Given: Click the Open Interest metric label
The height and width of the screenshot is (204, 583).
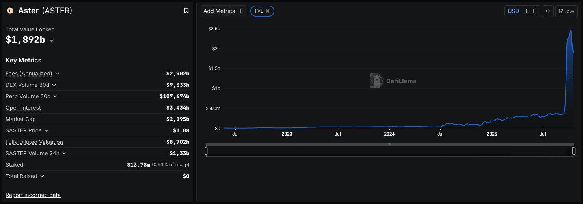Looking at the screenshot, I should [x=23, y=108].
